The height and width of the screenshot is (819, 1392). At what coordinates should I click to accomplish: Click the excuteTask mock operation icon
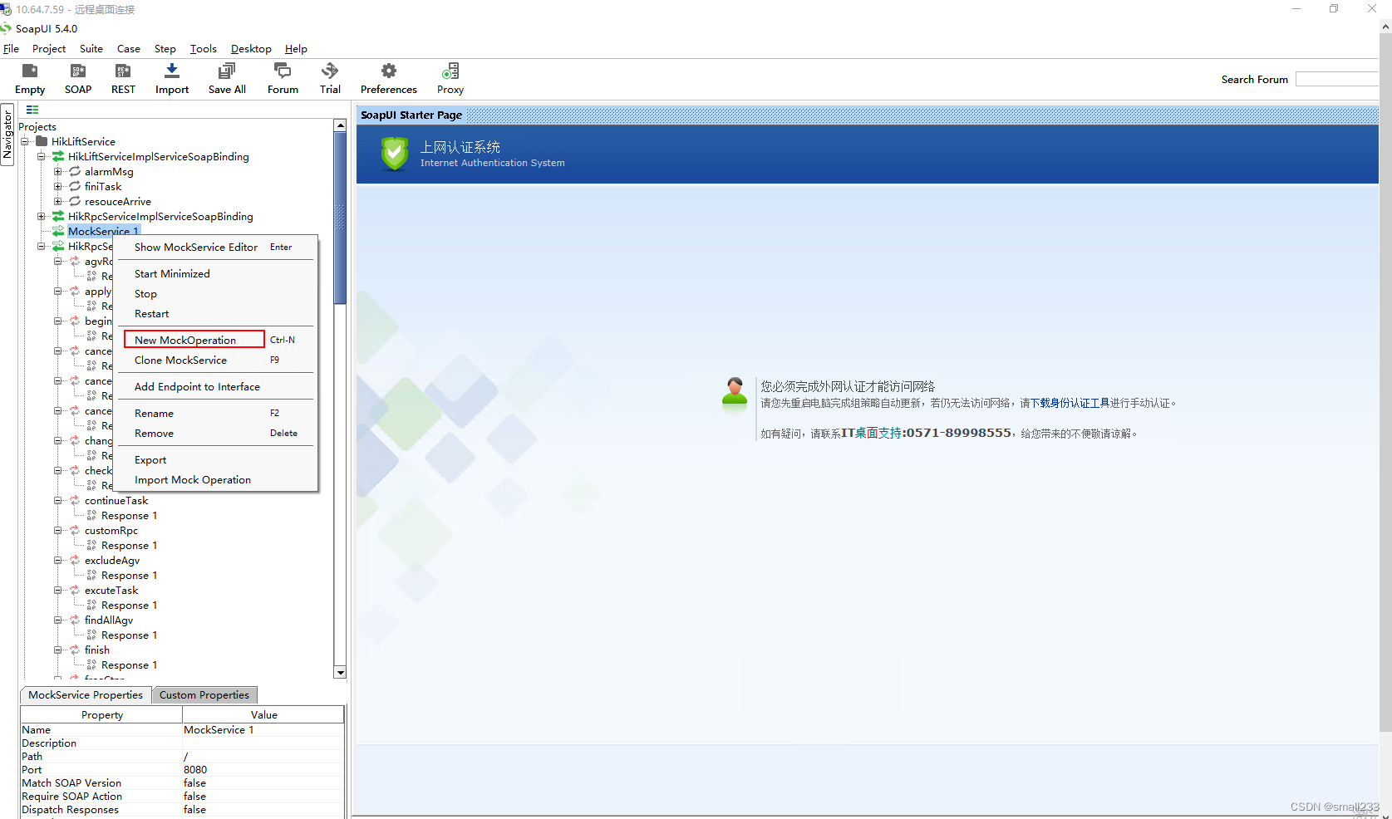tap(75, 590)
